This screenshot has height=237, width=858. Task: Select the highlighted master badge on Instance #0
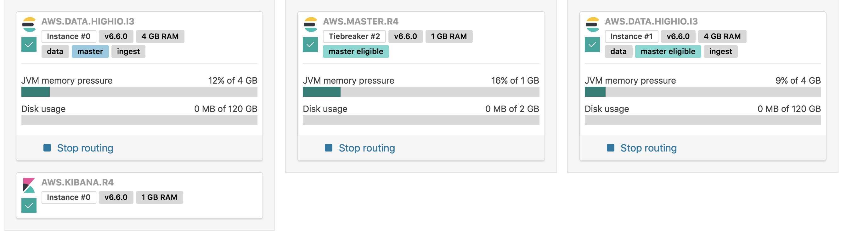point(90,51)
